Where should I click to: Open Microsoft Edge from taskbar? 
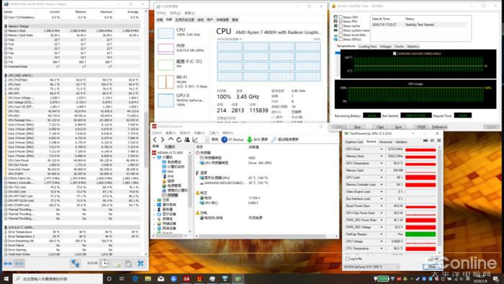coord(135,278)
